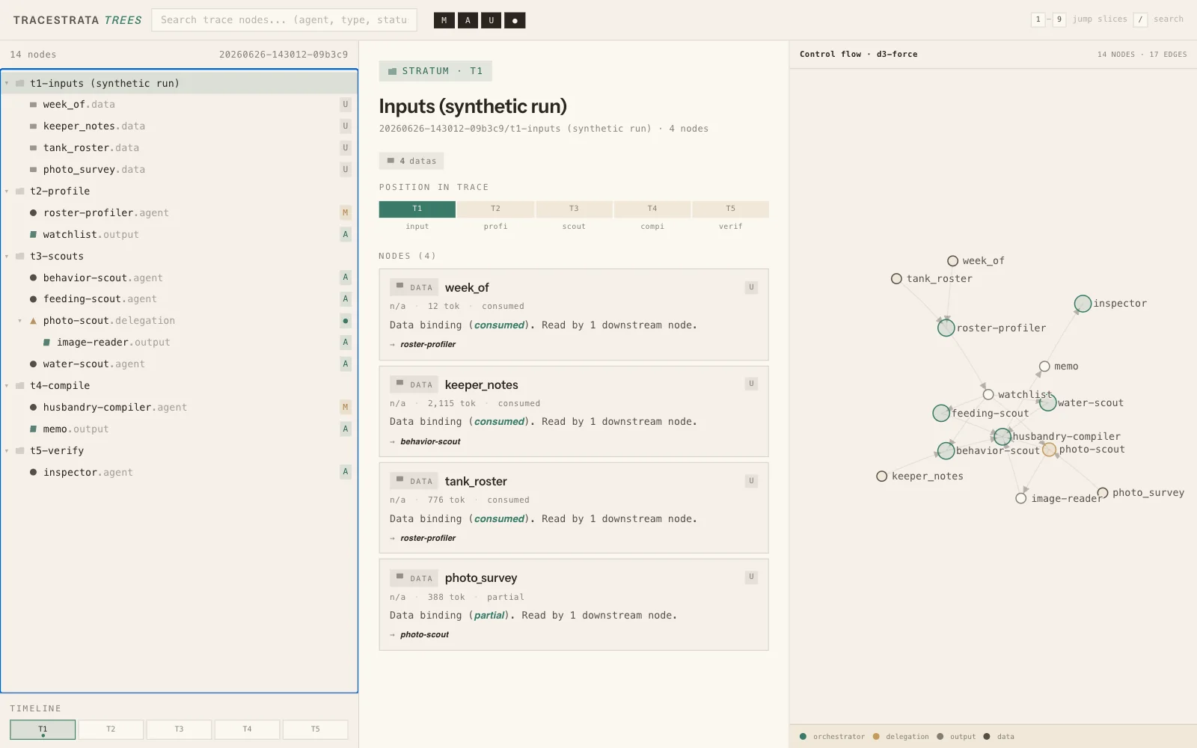
Task: Toggle the M status filter button
Action: tap(444, 20)
